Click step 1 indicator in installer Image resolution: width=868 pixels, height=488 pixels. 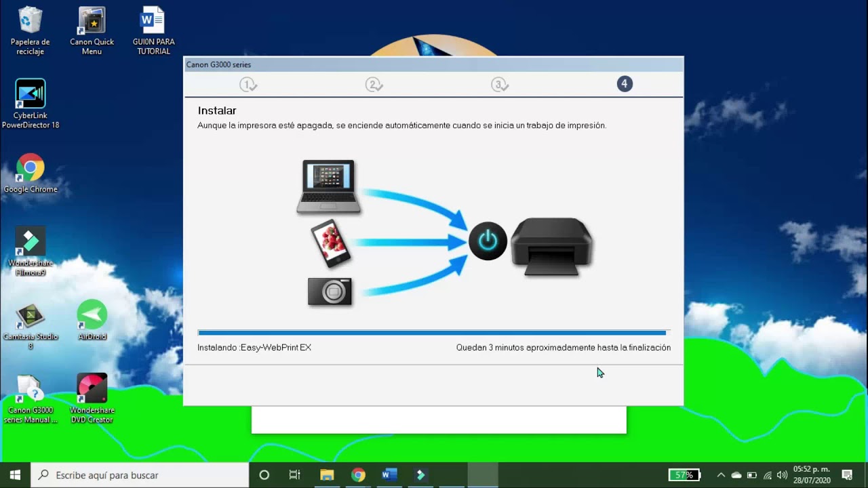pos(248,85)
